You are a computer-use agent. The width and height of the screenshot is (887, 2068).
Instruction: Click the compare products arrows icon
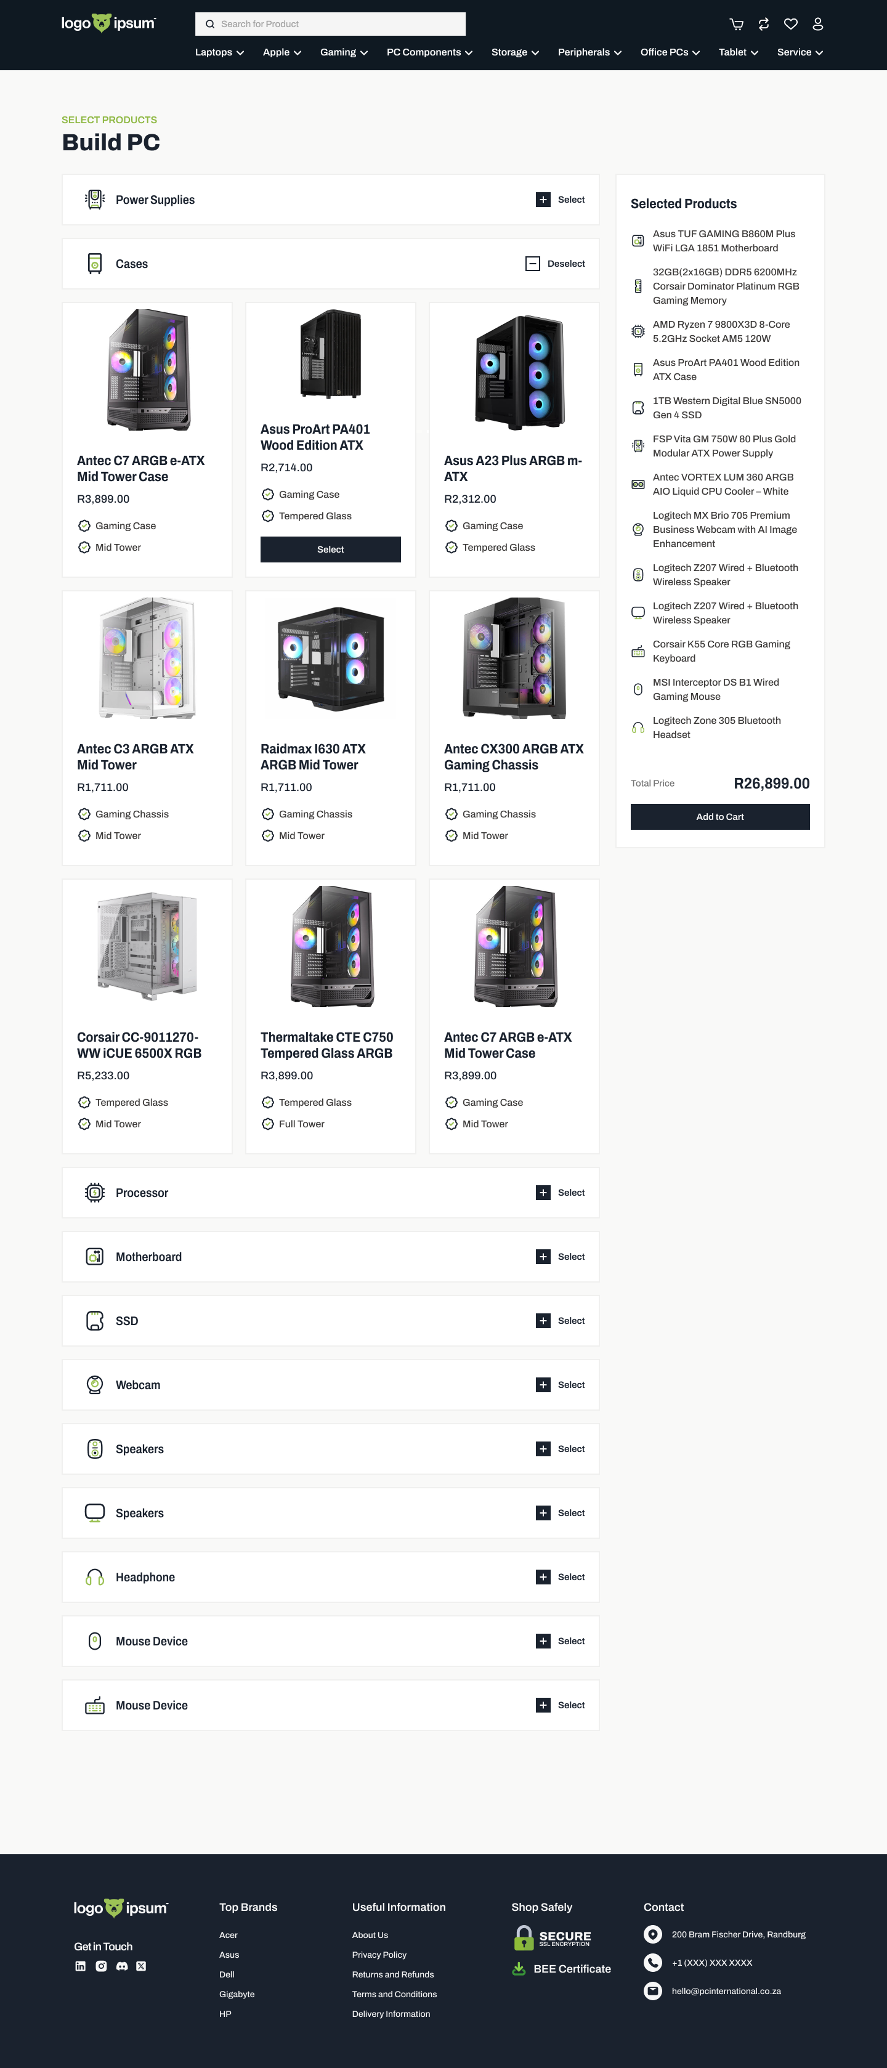(763, 24)
